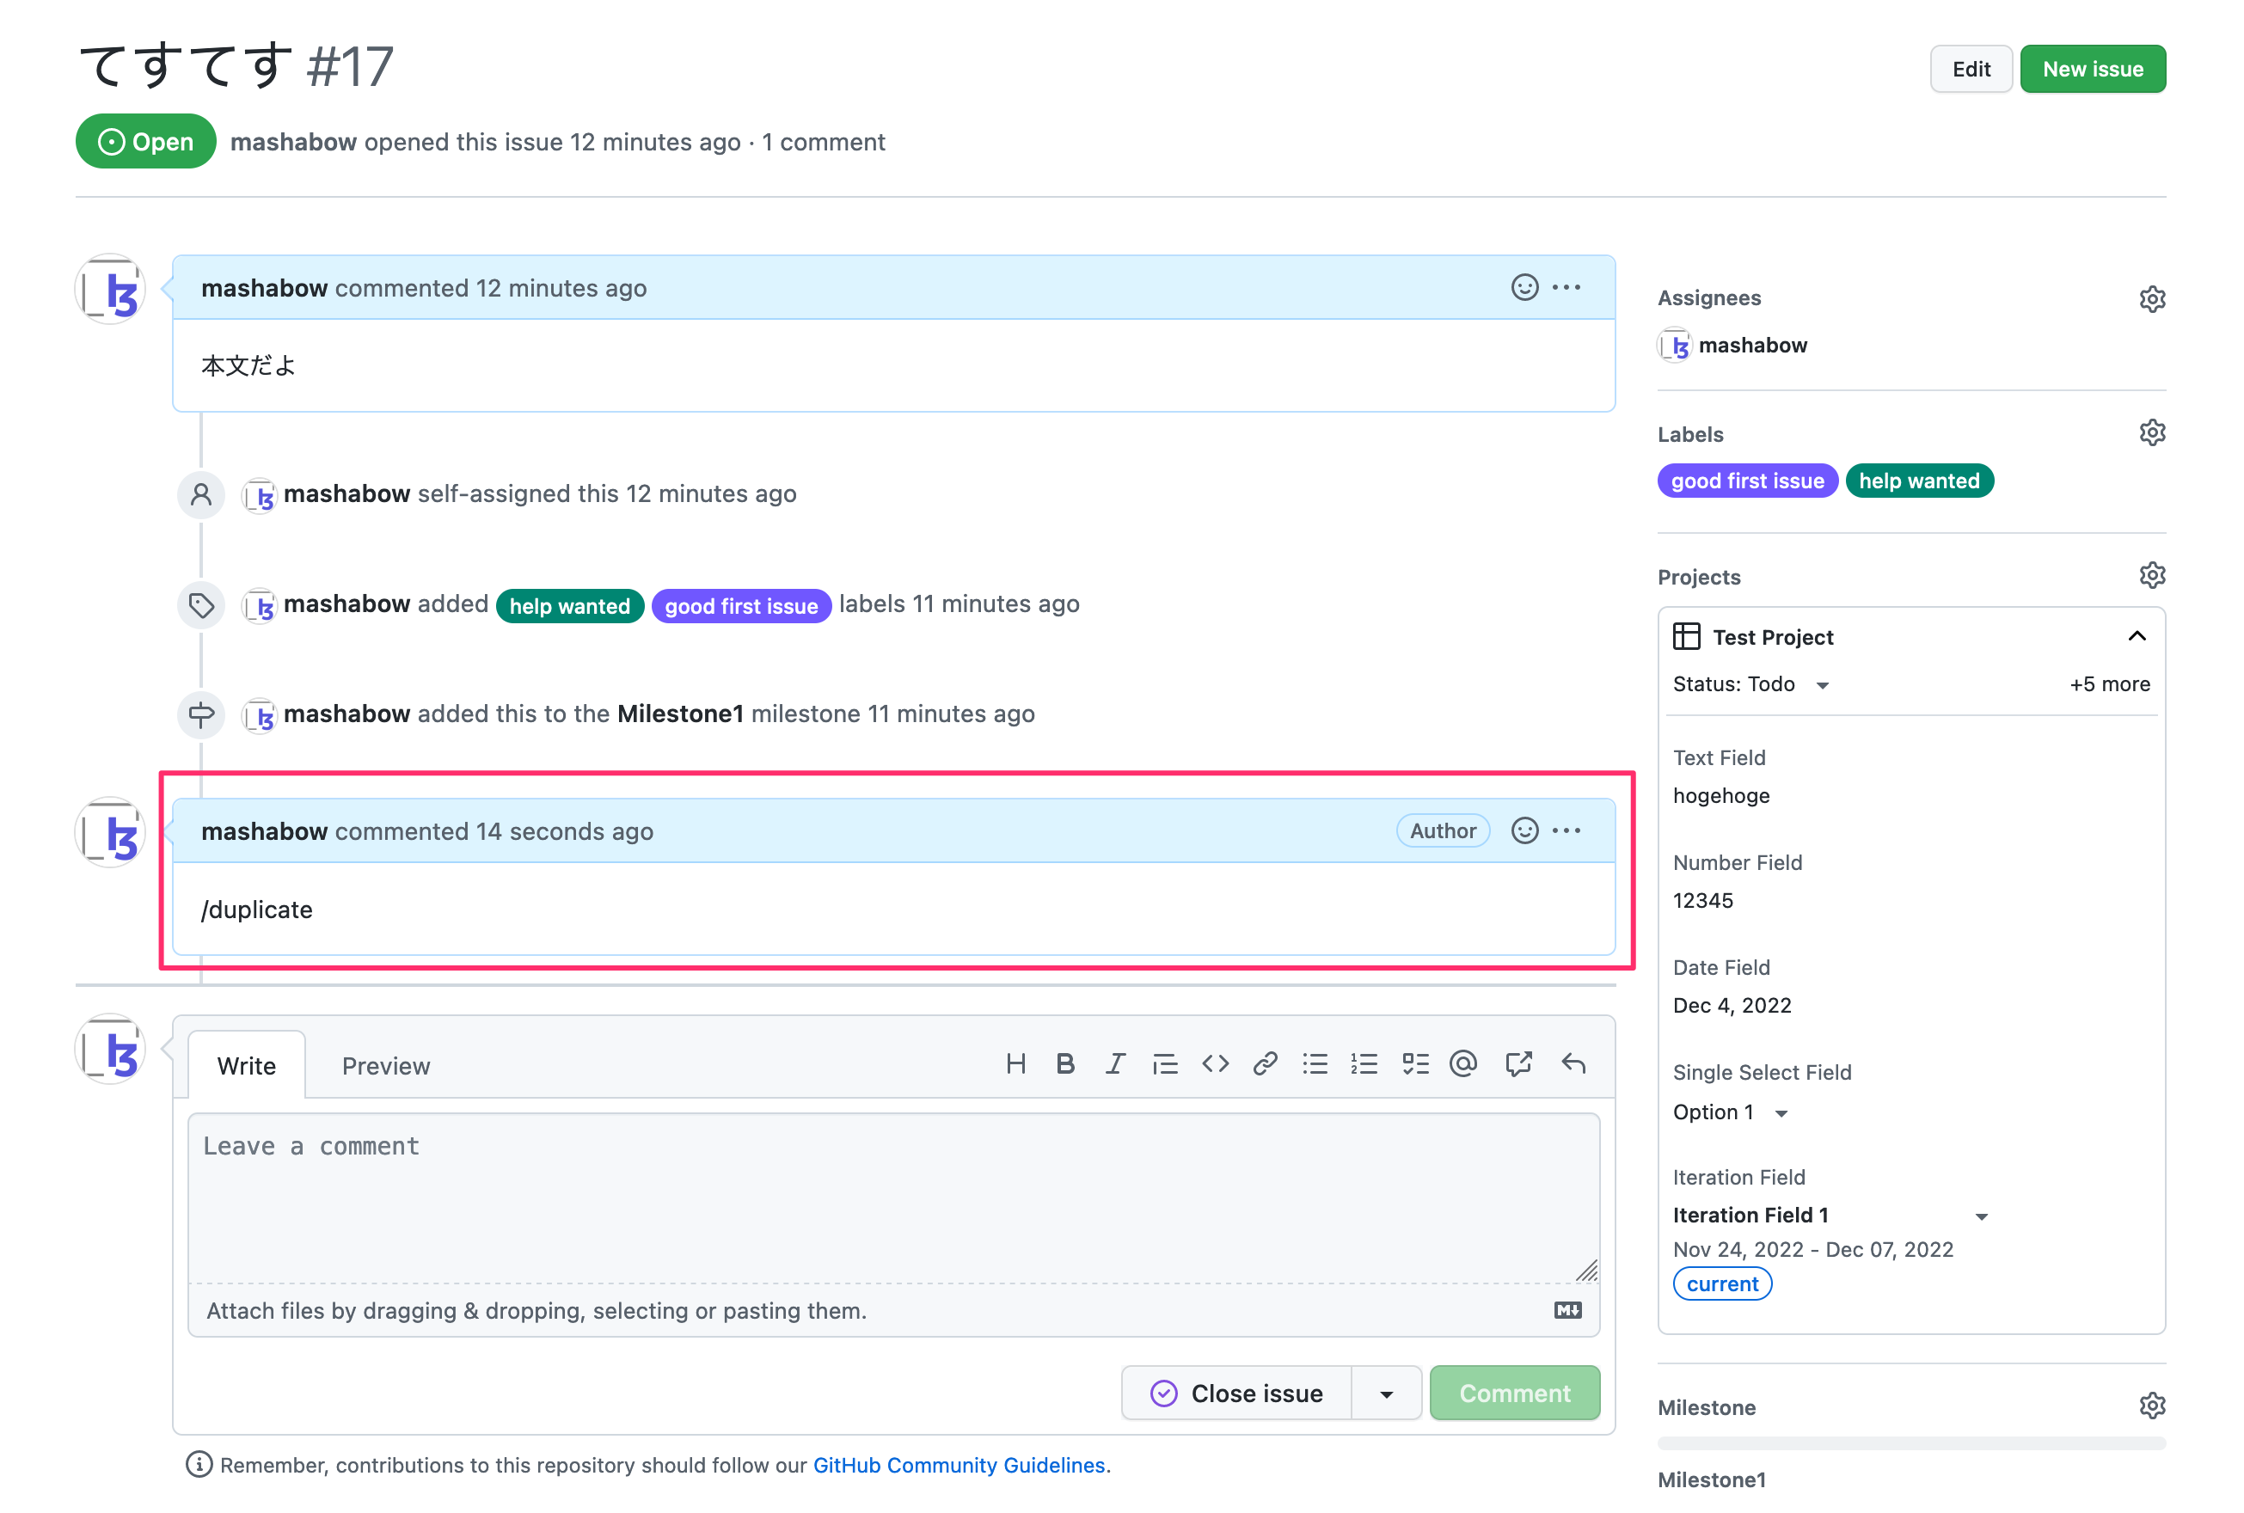Insert a code snippet using the toolbar
2244x1513 pixels.
click(x=1216, y=1063)
